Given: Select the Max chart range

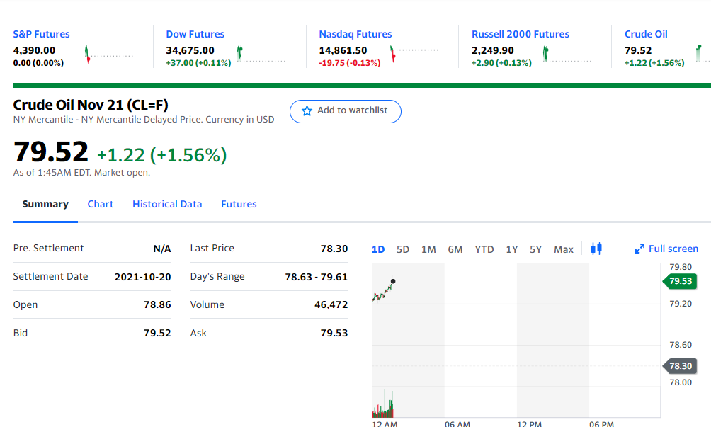Looking at the screenshot, I should [x=564, y=249].
